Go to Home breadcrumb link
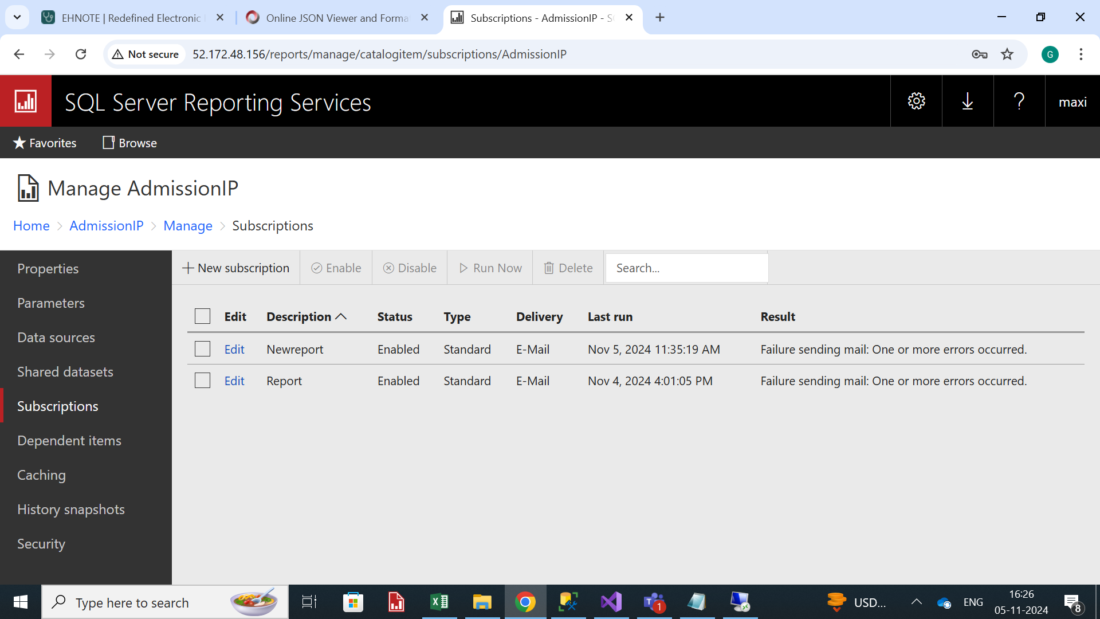 click(32, 226)
